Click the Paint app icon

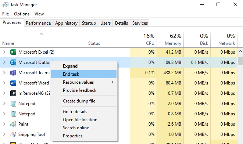(13, 124)
